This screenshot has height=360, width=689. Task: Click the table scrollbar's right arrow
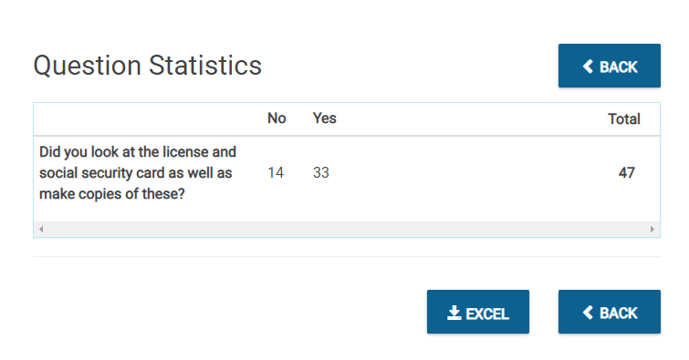[x=652, y=229]
